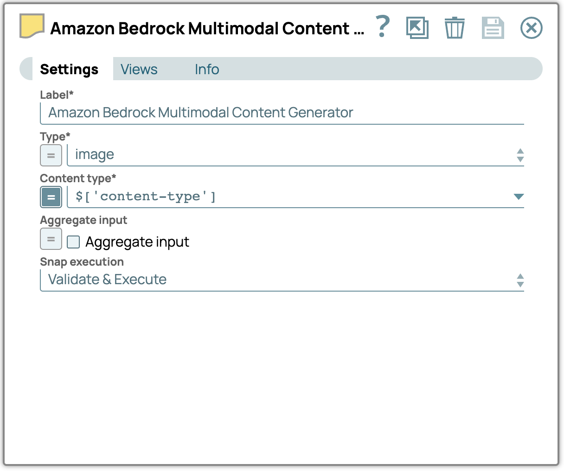
Task: Toggle expression button for Type field
Action: pyautogui.click(x=51, y=155)
